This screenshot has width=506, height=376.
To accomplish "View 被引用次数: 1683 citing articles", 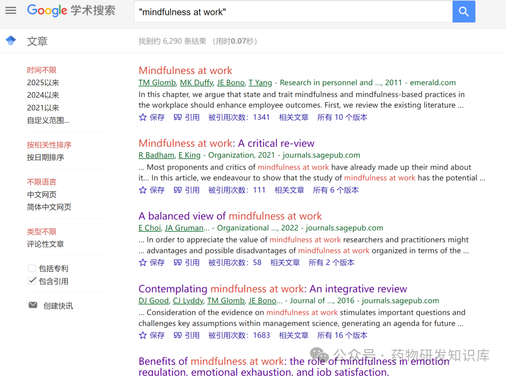I will pyautogui.click(x=239, y=335).
